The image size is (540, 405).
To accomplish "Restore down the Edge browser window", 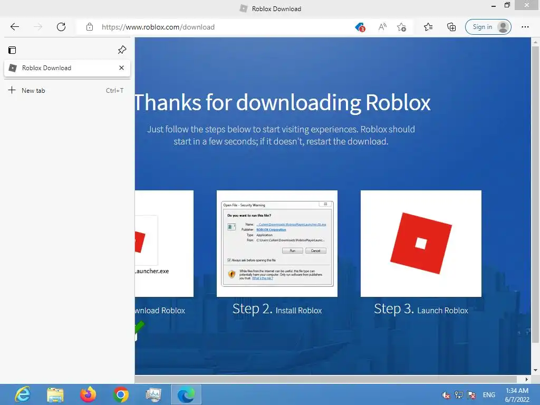I will pos(507,5).
